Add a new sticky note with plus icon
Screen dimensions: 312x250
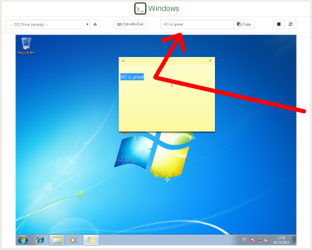123,61
